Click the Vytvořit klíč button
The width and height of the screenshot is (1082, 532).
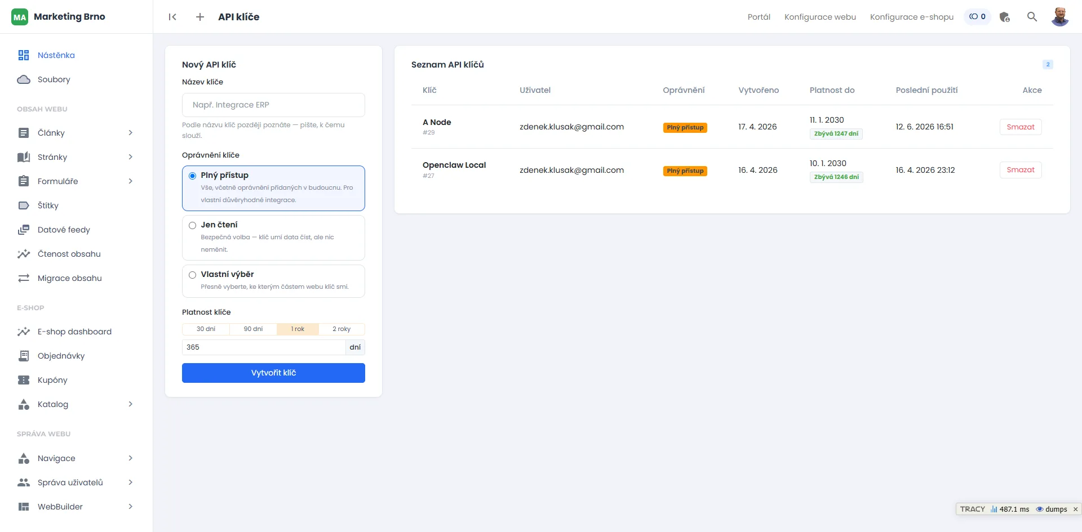(273, 373)
